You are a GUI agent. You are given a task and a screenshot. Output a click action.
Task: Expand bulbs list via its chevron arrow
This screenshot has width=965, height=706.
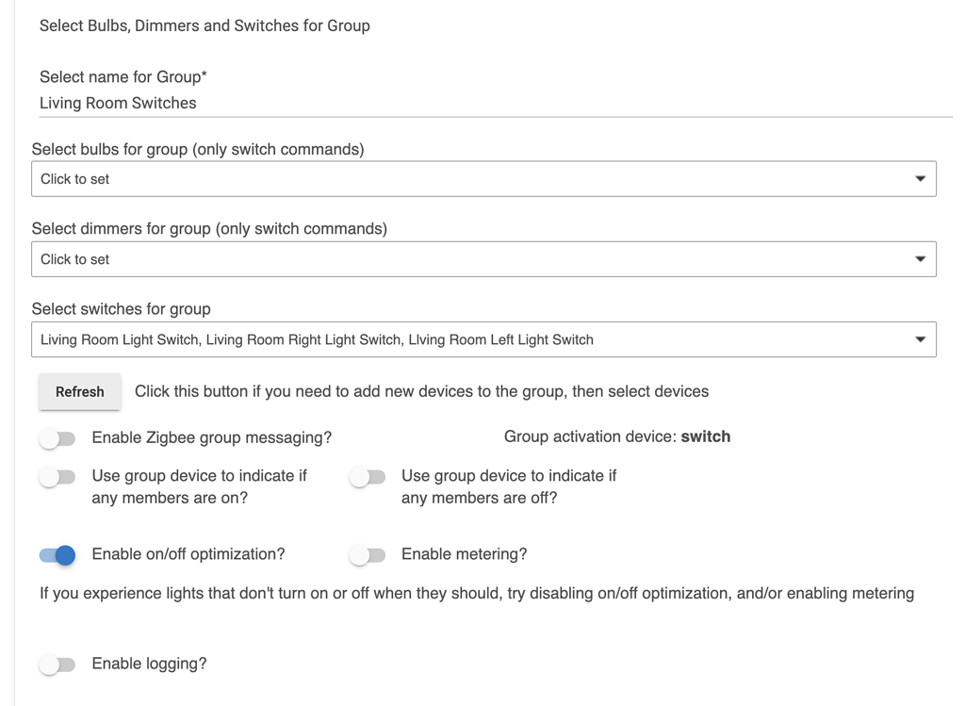click(921, 178)
